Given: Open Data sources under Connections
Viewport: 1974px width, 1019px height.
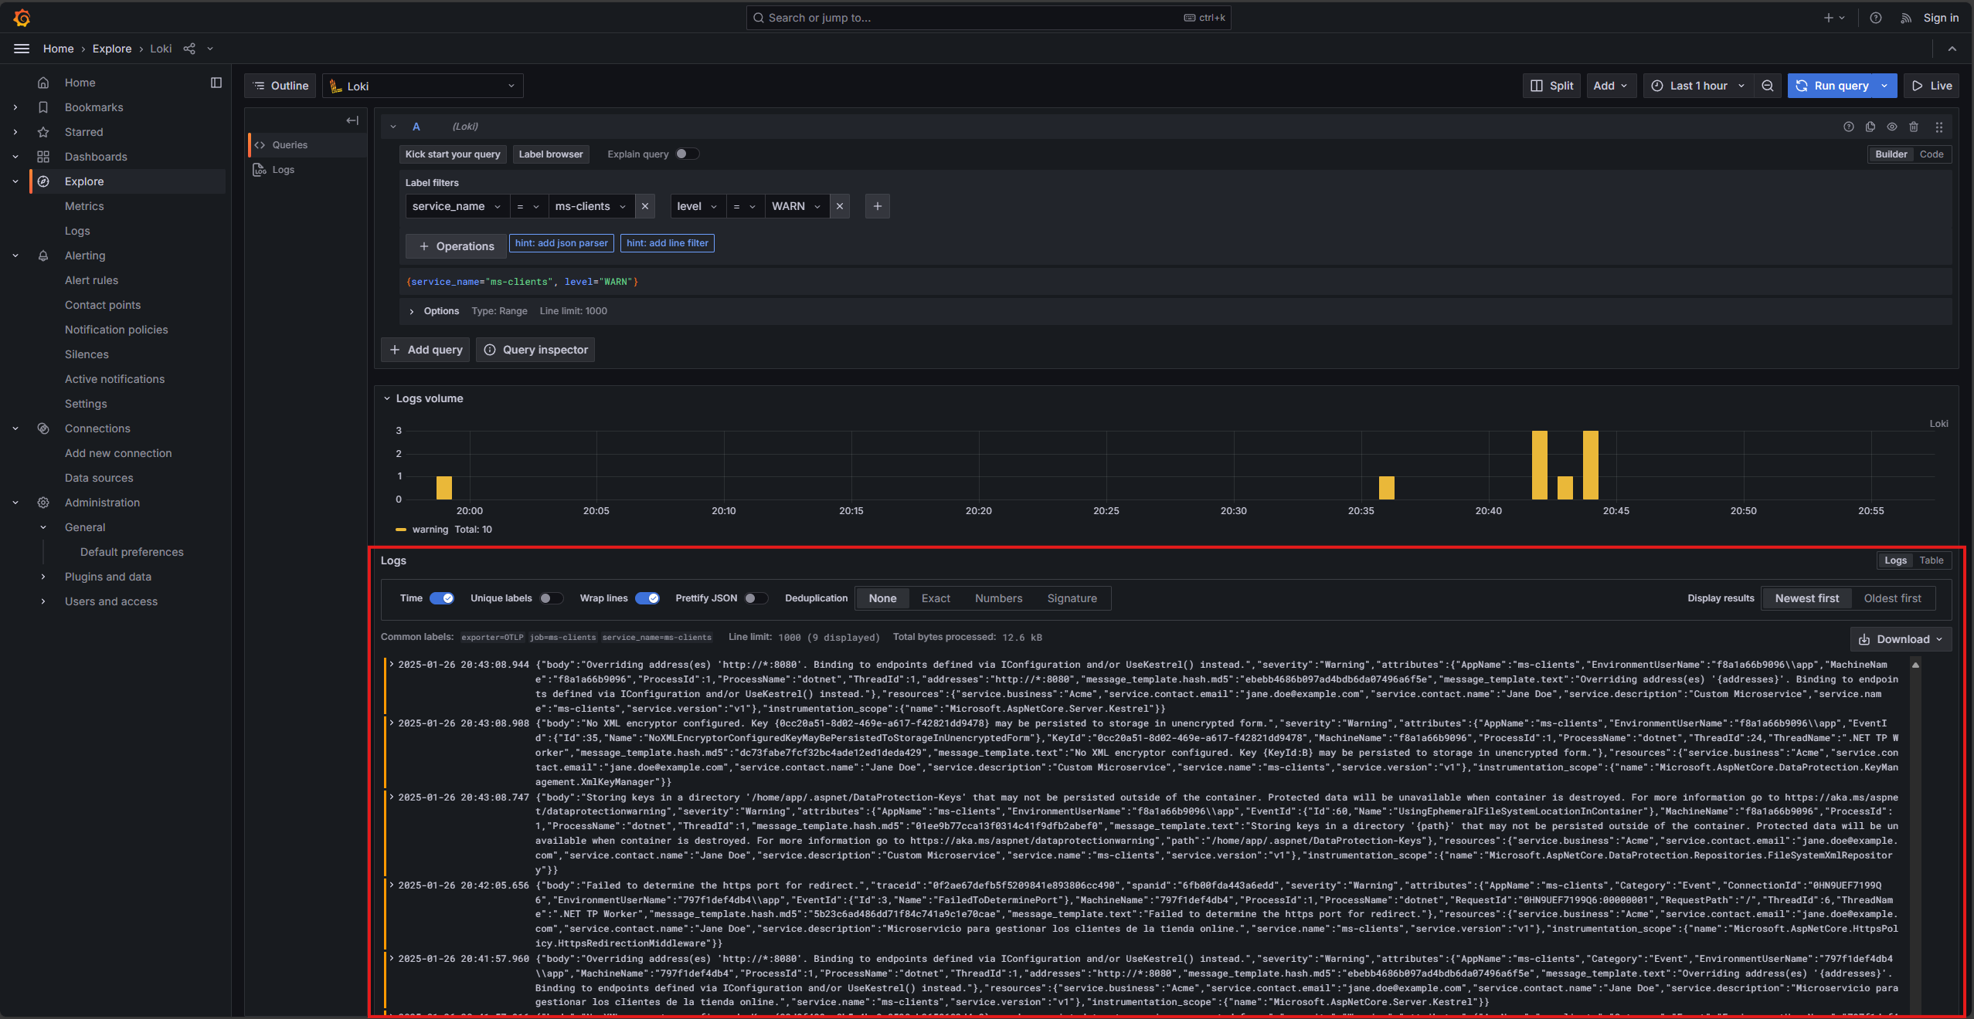Looking at the screenshot, I should (x=99, y=478).
